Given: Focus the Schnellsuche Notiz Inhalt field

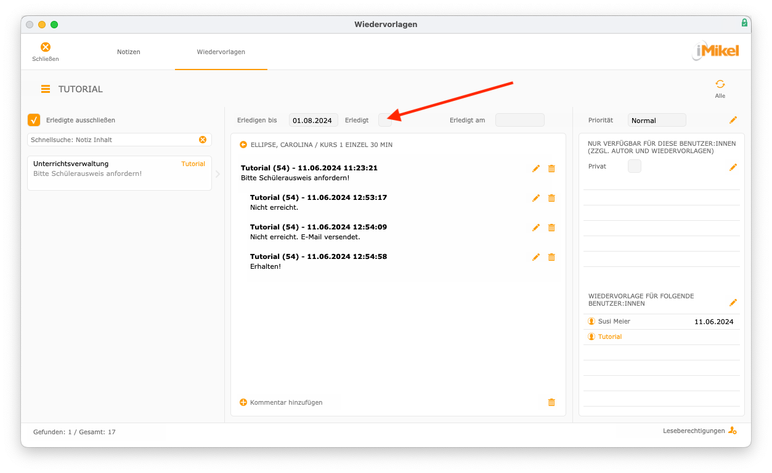Looking at the screenshot, I should [x=113, y=140].
